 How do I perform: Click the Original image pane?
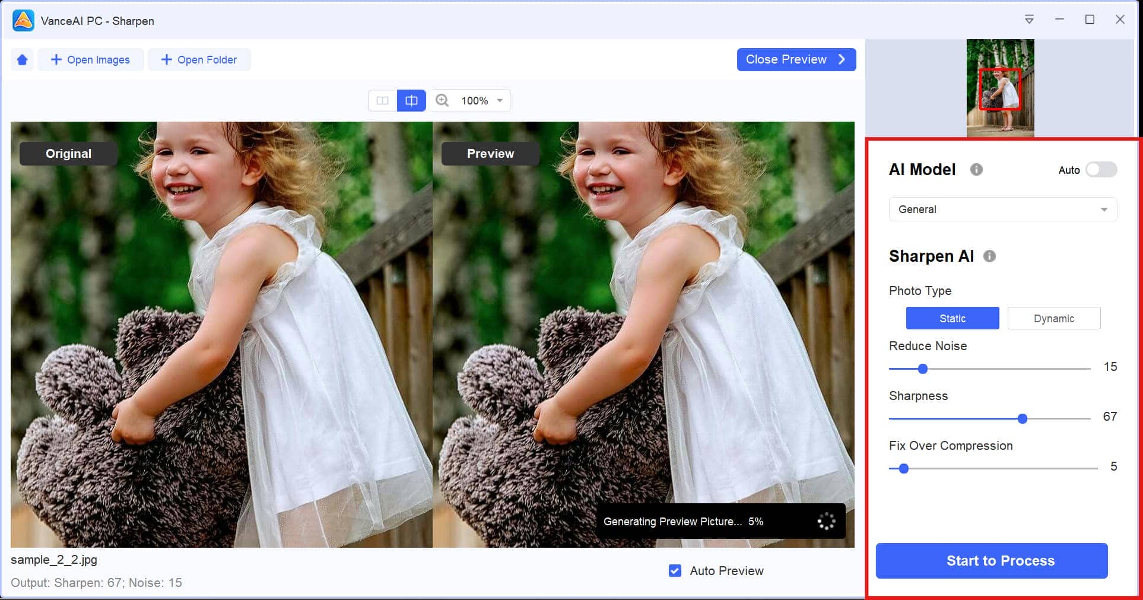tap(221, 335)
